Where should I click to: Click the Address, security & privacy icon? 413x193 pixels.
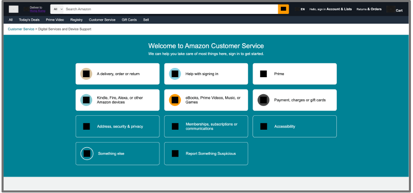coord(86,126)
